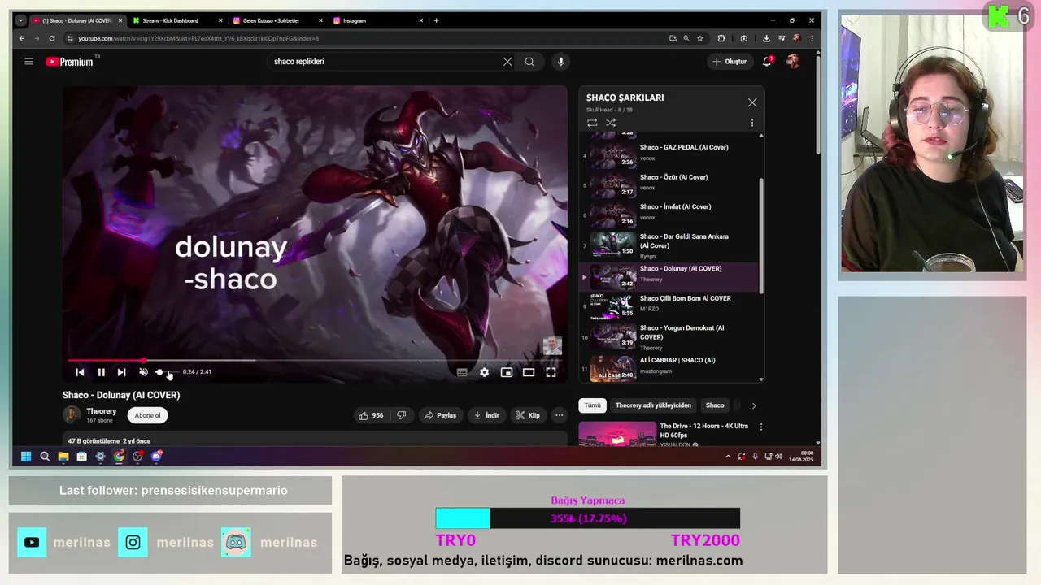Switch to the Instagram browser tab
The height and width of the screenshot is (585, 1041).
coord(377,20)
